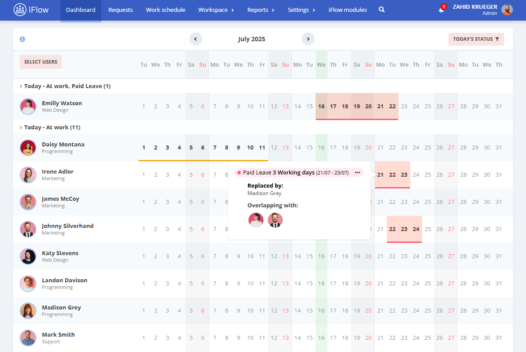The height and width of the screenshot is (352, 526).
Task: Click Emilly Watson's avatar
Action: pyautogui.click(x=28, y=107)
